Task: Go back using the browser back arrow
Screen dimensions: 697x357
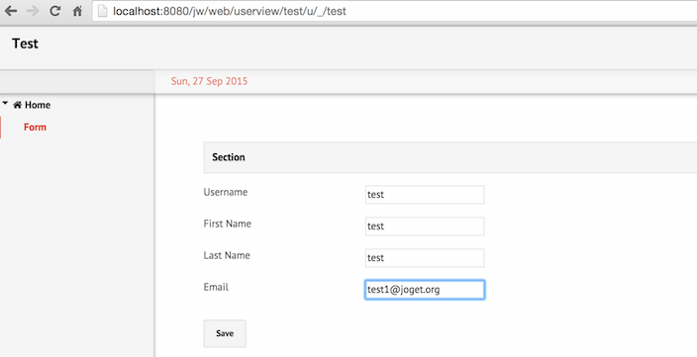Action: point(11,11)
